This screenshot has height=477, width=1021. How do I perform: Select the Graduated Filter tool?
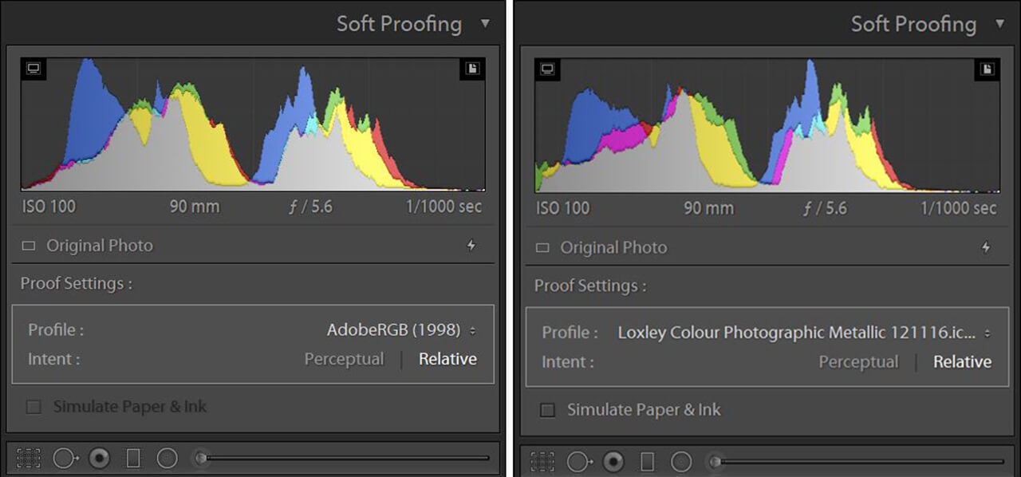click(132, 459)
